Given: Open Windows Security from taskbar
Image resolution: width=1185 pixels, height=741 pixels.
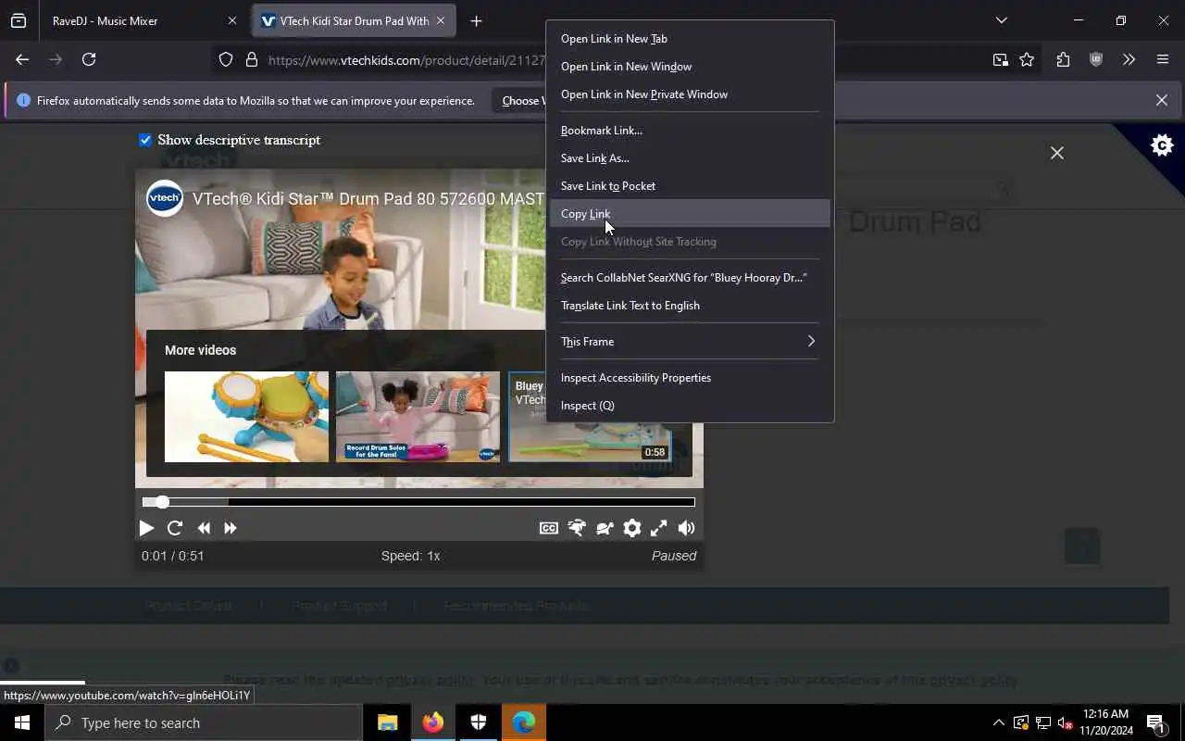Looking at the screenshot, I should click(x=479, y=722).
